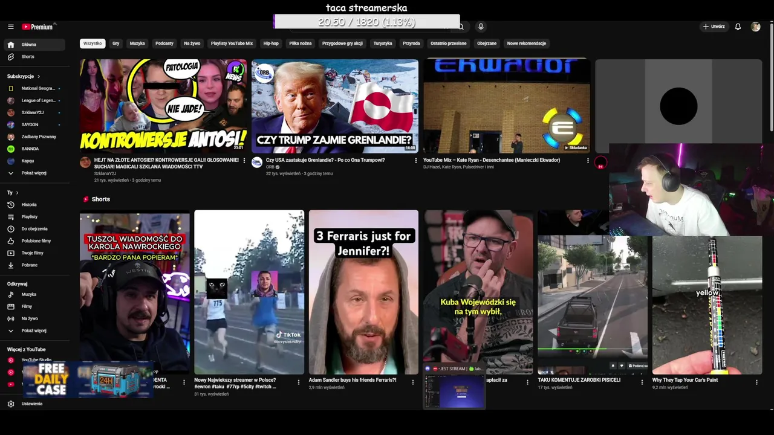This screenshot has height=435, width=774.
Task: Open SzklanaY2J channel avatar under video
Action: point(85,163)
